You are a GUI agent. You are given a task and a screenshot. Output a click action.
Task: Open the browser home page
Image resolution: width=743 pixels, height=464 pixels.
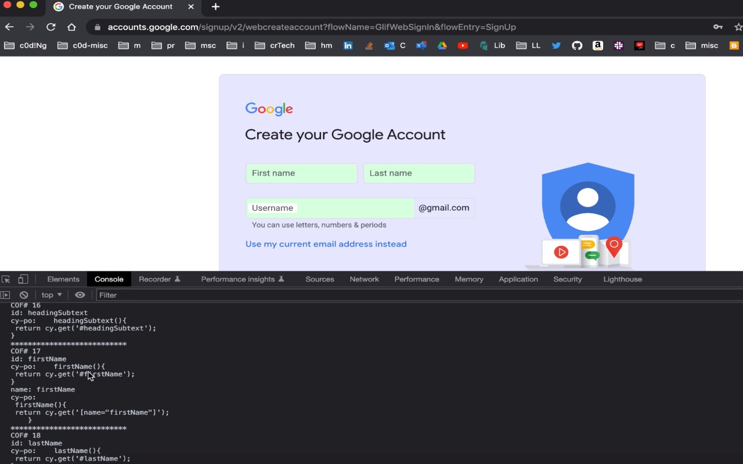click(71, 27)
